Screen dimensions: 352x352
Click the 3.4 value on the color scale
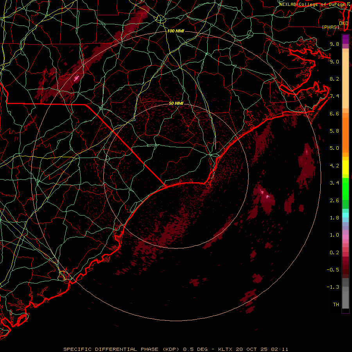click(x=334, y=183)
